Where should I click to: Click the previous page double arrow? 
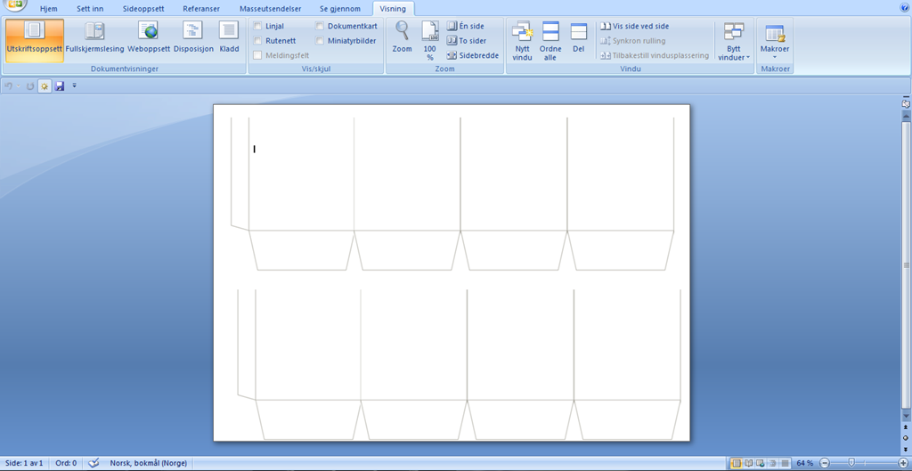906,426
